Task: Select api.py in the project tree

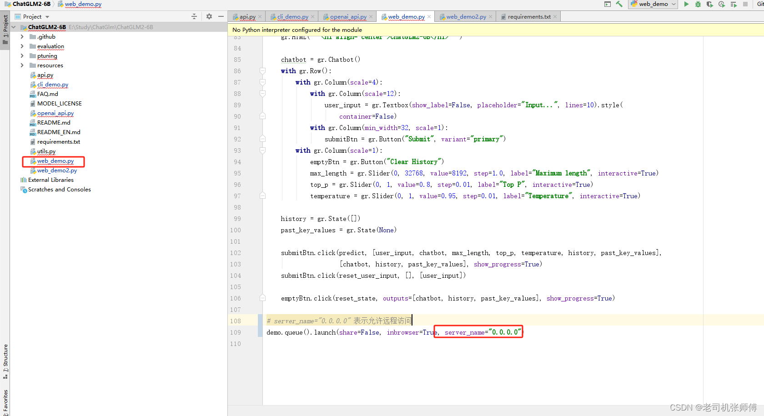Action: click(x=45, y=75)
